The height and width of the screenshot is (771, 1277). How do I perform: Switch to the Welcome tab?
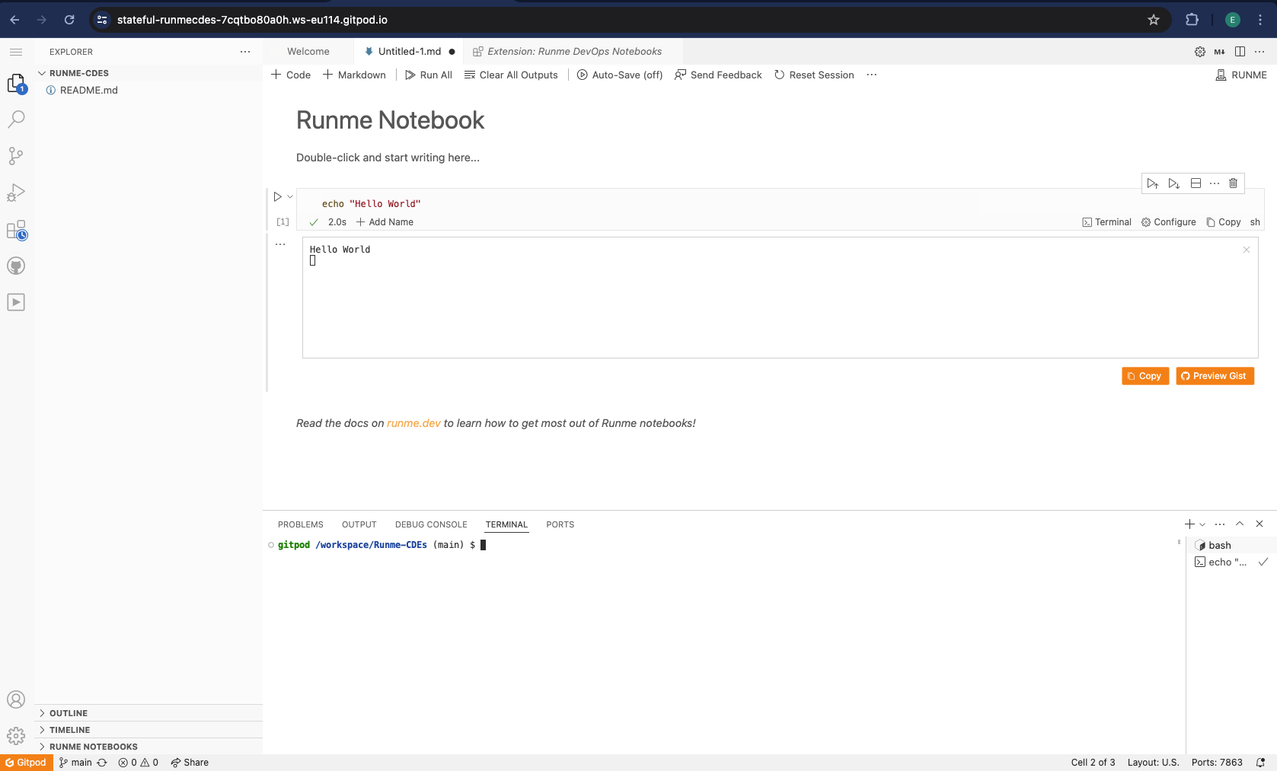tap(308, 51)
